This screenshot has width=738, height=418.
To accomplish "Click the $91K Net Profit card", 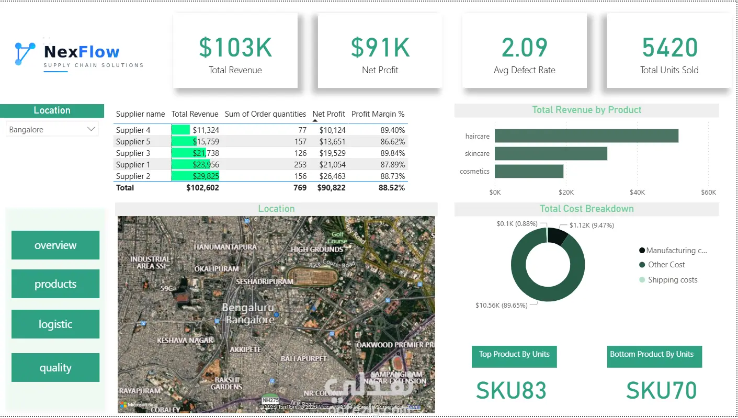I will 380,50.
